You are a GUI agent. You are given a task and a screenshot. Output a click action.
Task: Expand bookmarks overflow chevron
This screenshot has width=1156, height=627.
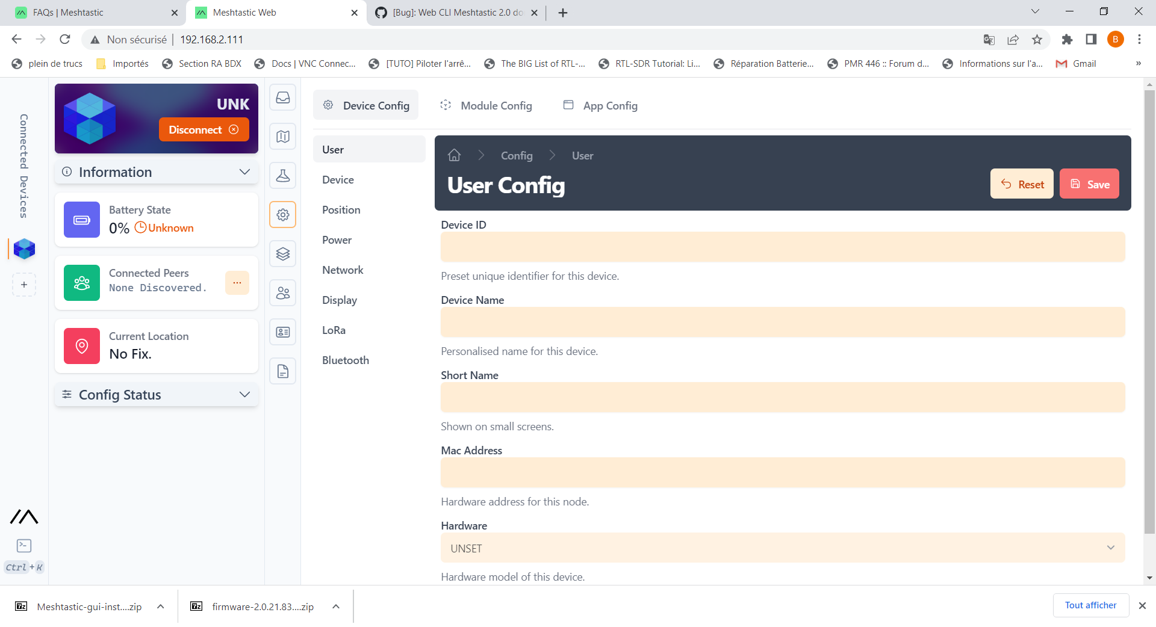click(1138, 64)
